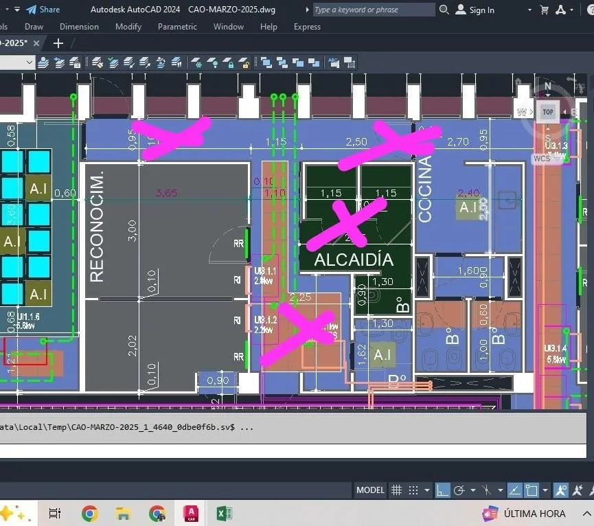Open Excel from the taskbar
The image size is (594, 526).
tap(225, 514)
